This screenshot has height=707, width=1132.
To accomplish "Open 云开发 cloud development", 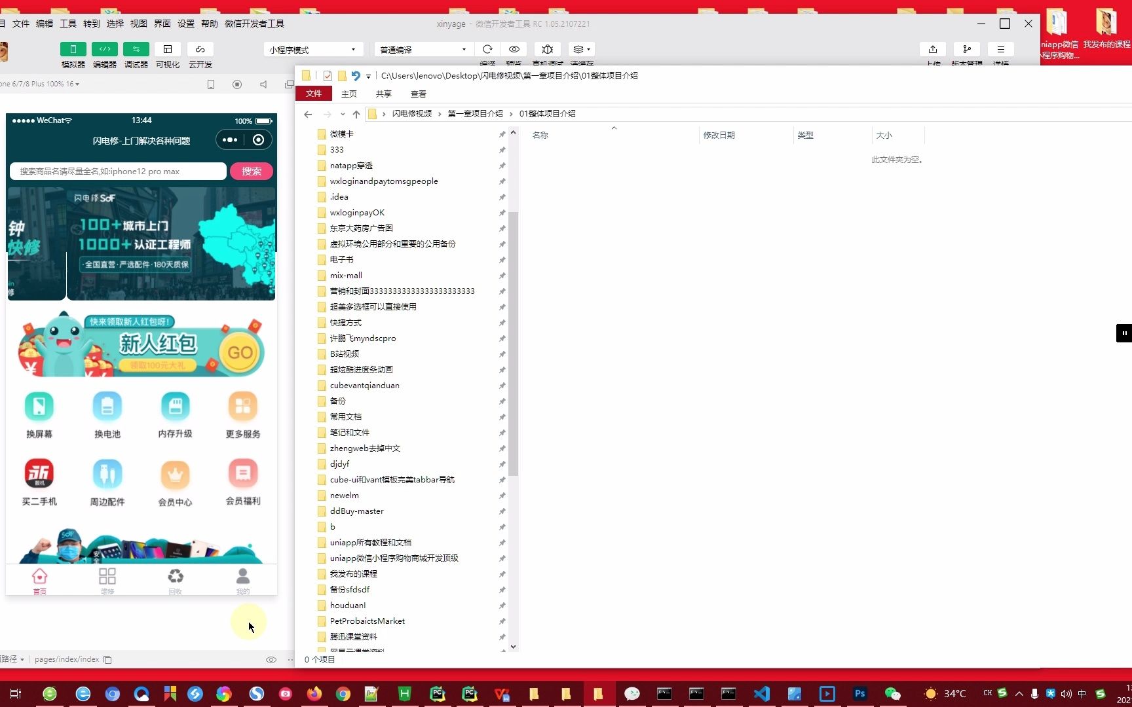I will point(200,49).
